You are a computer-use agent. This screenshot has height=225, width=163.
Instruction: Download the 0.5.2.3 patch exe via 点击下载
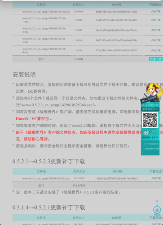[156, 178]
